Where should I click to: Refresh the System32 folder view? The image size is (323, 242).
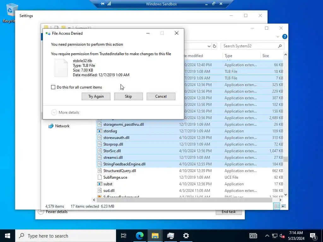(x=214, y=46)
